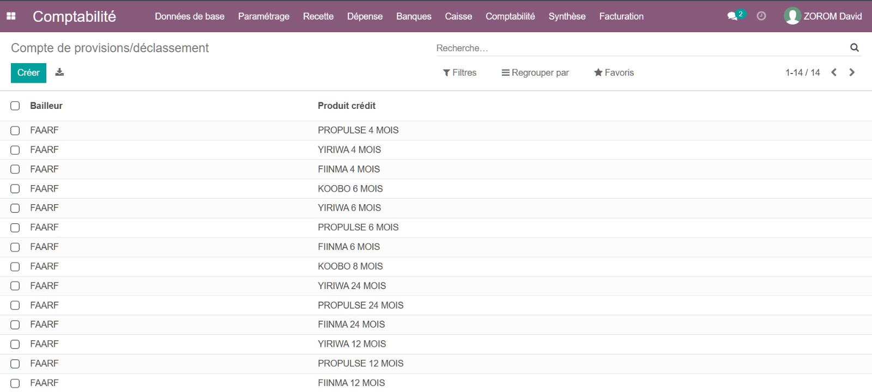Open the conversations chat icon with badge
Viewport: 872px width, 392px height.
[734, 16]
